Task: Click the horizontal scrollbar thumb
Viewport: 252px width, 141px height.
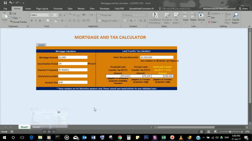Action: pos(186,127)
